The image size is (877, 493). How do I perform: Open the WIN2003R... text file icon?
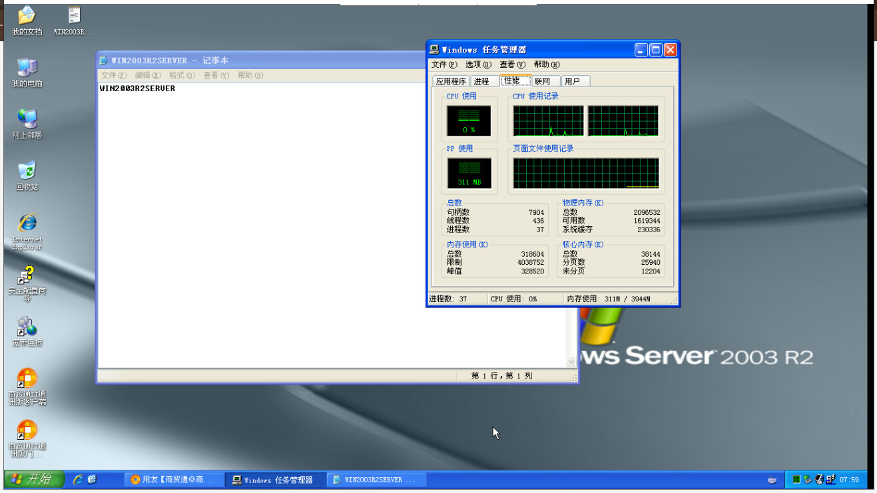74,16
